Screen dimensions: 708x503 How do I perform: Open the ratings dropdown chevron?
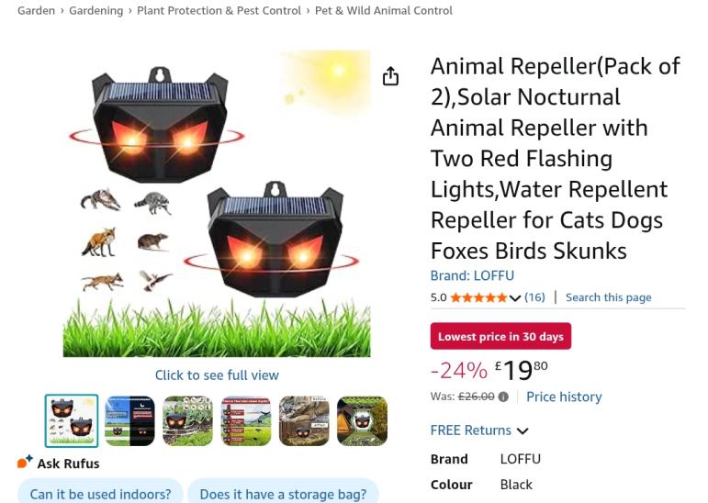point(515,297)
